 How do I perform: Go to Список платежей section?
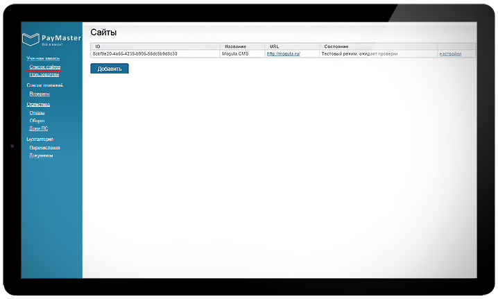pyautogui.click(x=44, y=85)
